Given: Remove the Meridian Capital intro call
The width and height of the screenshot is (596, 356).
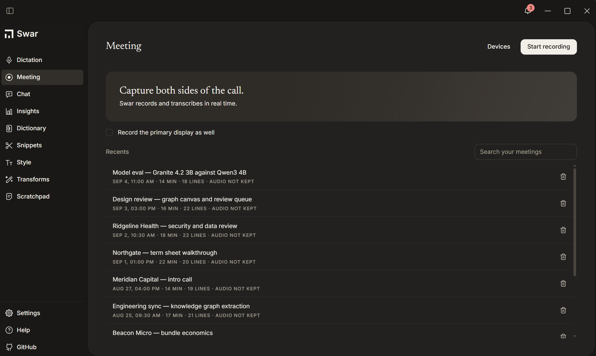Looking at the screenshot, I should point(563,283).
